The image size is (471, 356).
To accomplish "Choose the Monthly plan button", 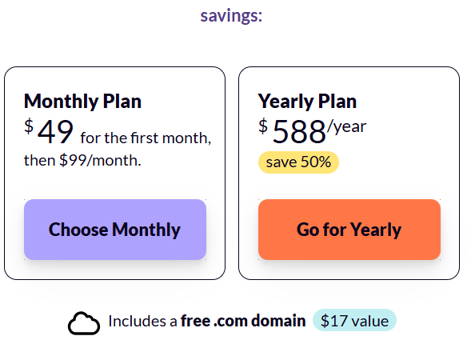I will 115,230.
